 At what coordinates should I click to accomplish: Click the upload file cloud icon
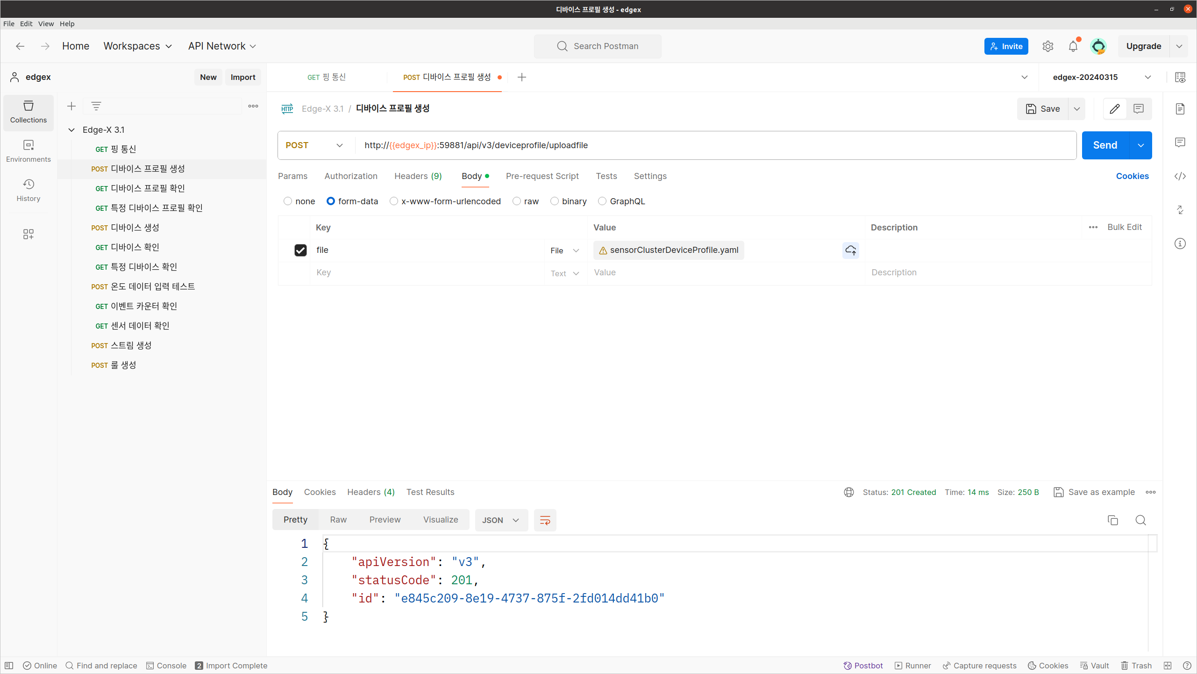[x=851, y=251]
